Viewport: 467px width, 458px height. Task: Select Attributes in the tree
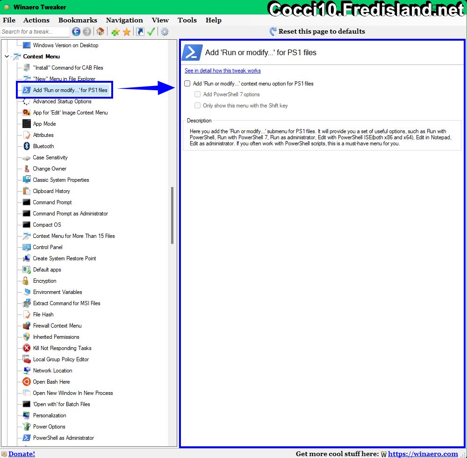click(43, 135)
